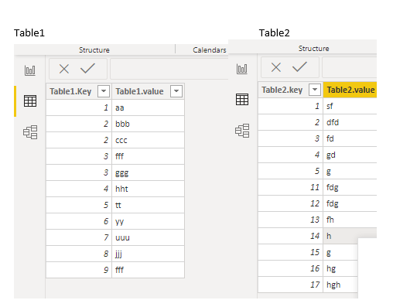
Task: Open Structure ribbon group in Table1 window
Action: point(94,49)
